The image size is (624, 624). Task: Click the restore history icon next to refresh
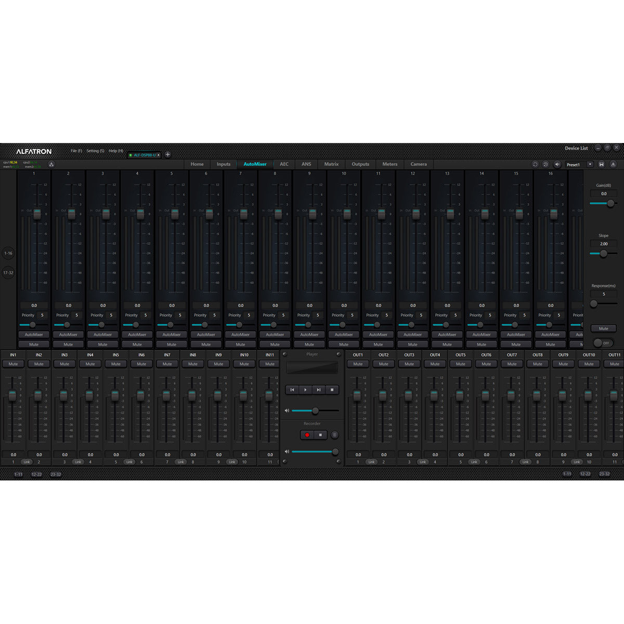546,165
